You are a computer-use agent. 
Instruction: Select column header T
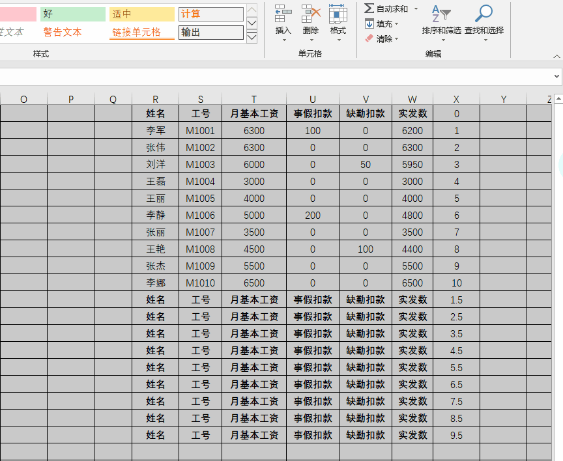coord(254,99)
